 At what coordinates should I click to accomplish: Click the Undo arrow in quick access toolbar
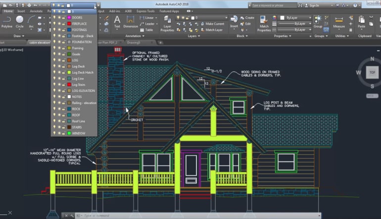click(x=36, y=5)
